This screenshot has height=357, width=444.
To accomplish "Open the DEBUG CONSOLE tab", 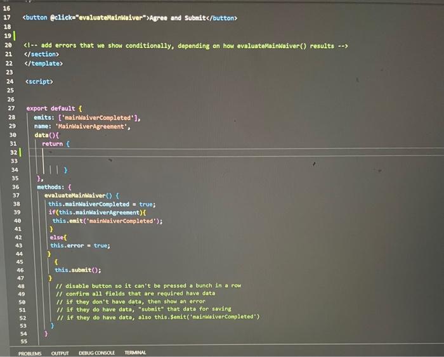I will coord(96,353).
